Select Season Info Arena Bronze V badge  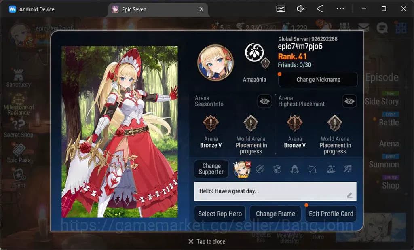coord(211,123)
